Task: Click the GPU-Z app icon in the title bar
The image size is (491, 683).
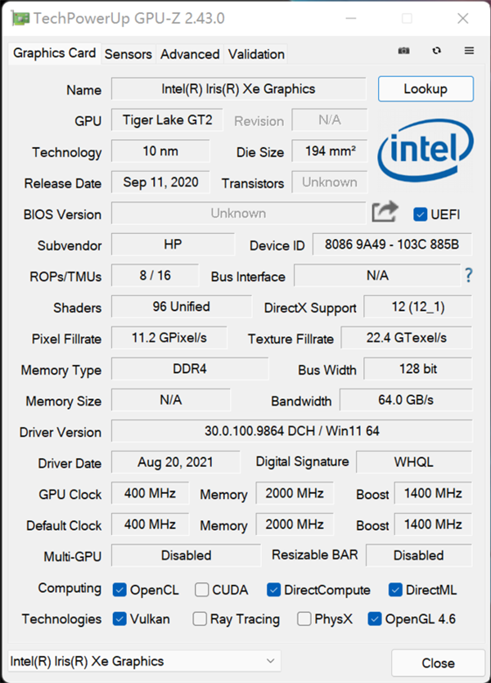Action: [20, 18]
